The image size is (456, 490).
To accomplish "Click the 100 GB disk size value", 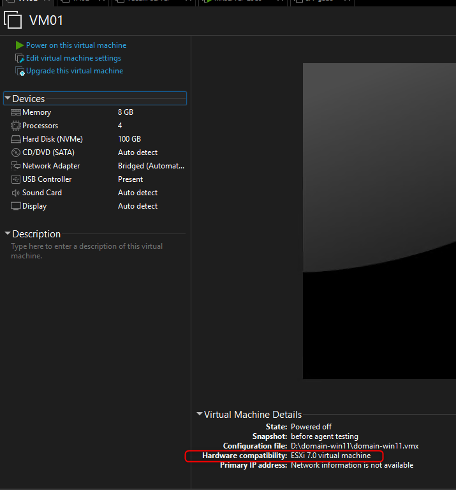I will (x=129, y=139).
